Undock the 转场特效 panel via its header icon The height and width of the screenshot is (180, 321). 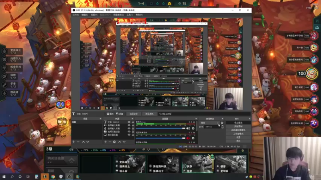(x=223, y=118)
